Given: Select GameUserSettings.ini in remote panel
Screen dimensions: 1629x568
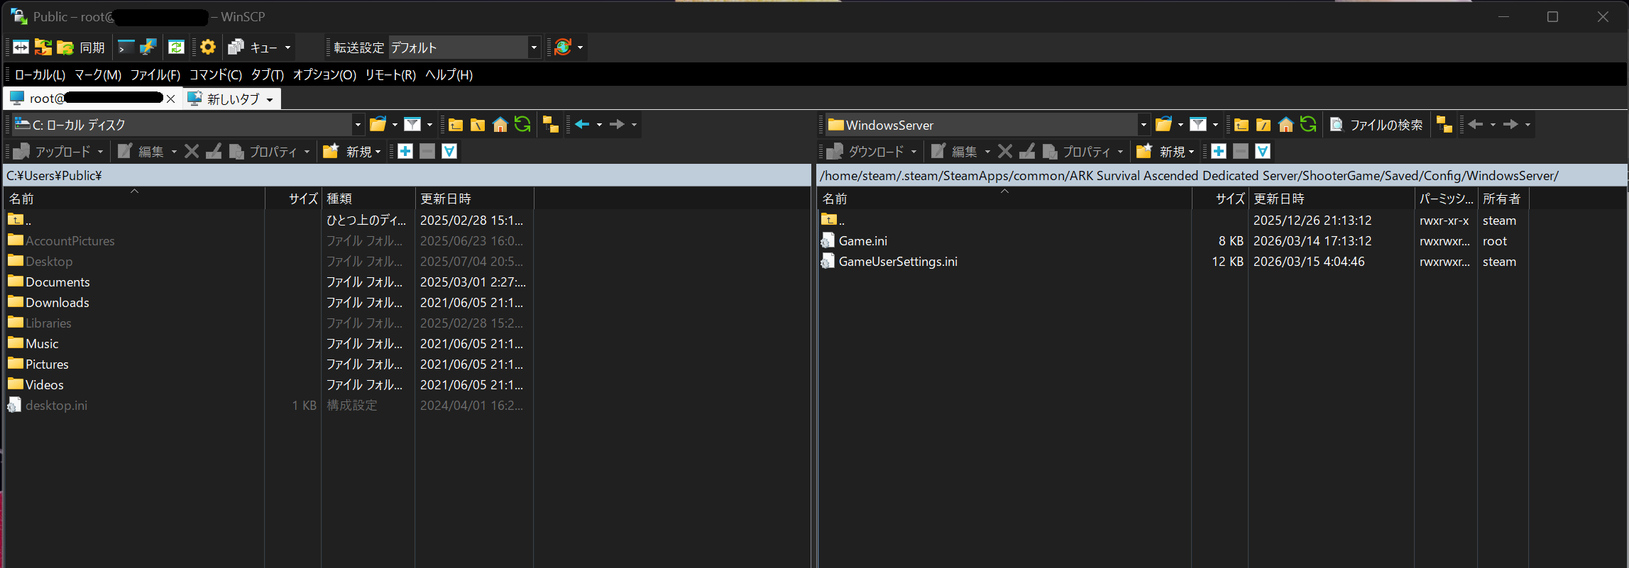Looking at the screenshot, I should pos(897,262).
